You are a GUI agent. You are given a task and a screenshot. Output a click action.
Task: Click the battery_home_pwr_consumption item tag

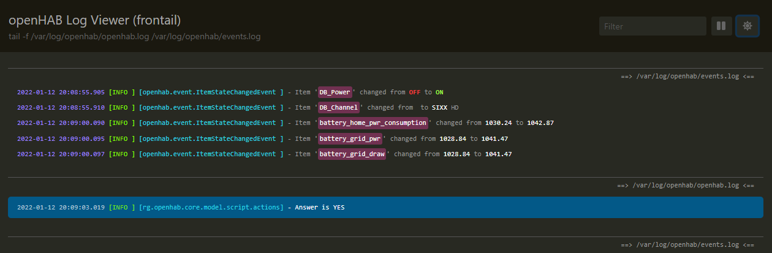pos(373,123)
